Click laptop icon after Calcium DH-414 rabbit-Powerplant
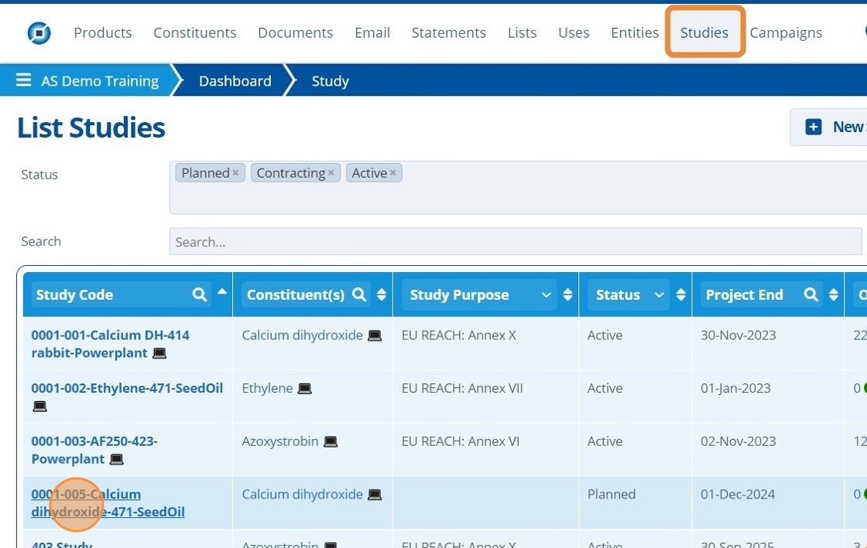Screen dimensions: 867x548 [x=159, y=353]
